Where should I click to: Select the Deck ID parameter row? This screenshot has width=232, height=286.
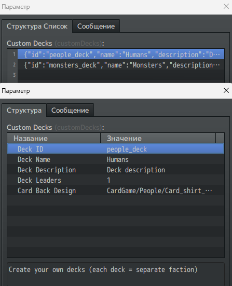[116, 149]
